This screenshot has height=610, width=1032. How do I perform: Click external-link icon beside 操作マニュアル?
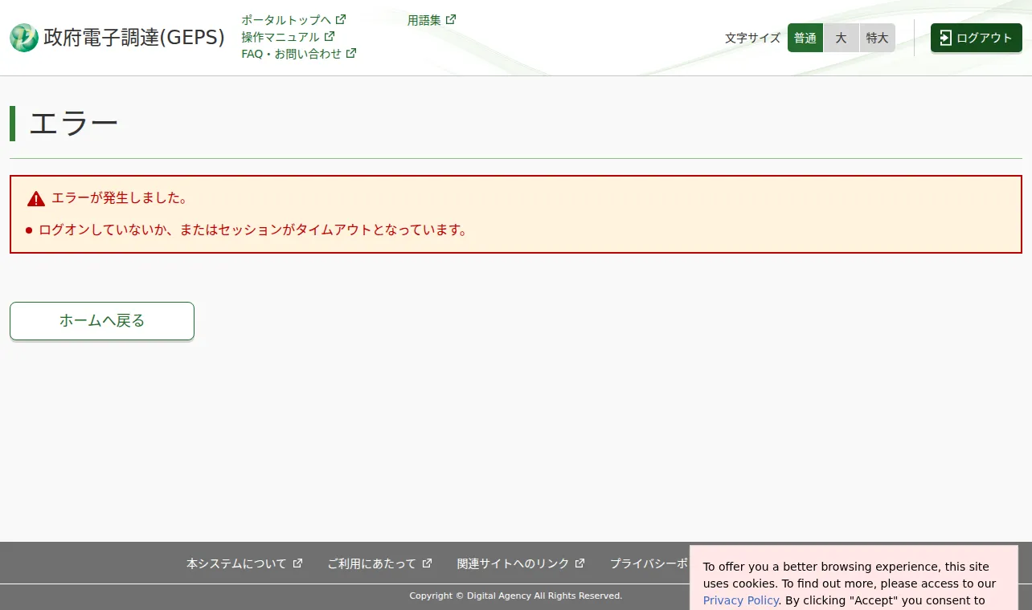tap(330, 36)
